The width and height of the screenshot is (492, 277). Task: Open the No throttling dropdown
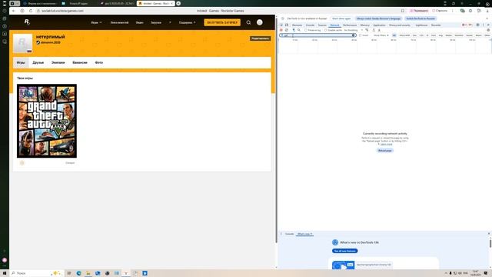(x=353, y=30)
